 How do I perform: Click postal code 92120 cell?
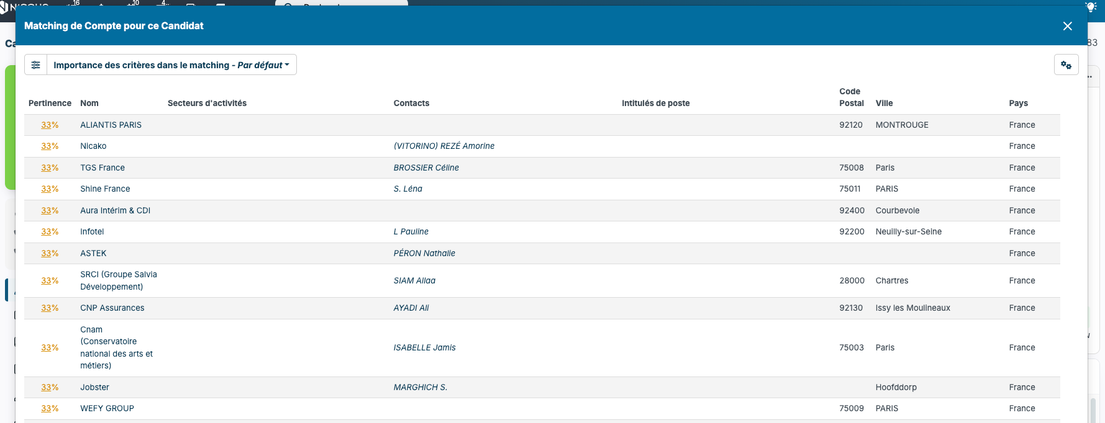click(850, 125)
